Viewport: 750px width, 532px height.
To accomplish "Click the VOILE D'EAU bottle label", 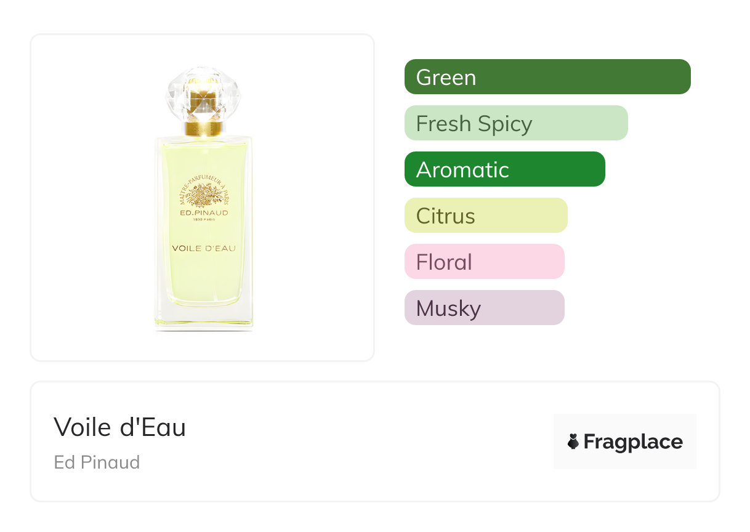I will tap(203, 248).
